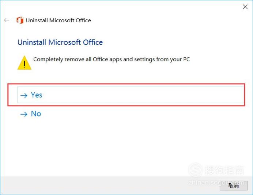Click the blue Uninstall Microsoft Office heading

pos(60,42)
